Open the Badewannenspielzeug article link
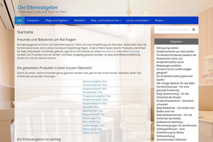Screen dimensions: 213x142 click(x=176, y=124)
